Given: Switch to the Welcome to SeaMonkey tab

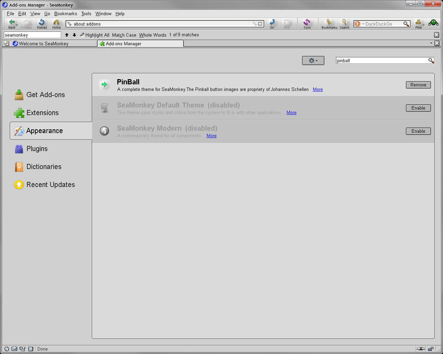Looking at the screenshot, I should 54,43.
